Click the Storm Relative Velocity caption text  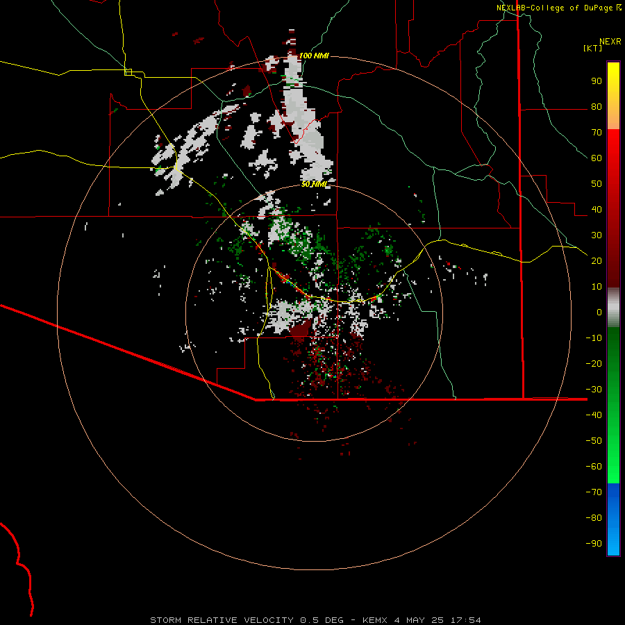pos(315,620)
